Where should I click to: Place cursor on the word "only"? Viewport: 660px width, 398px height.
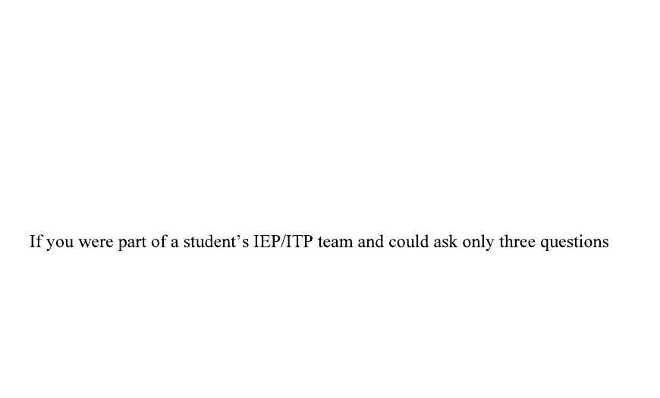pyautogui.click(x=478, y=243)
